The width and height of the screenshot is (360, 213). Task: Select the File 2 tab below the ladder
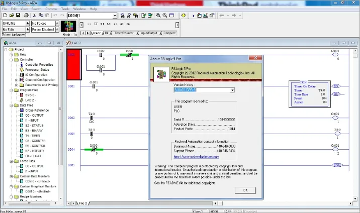pos(83,203)
